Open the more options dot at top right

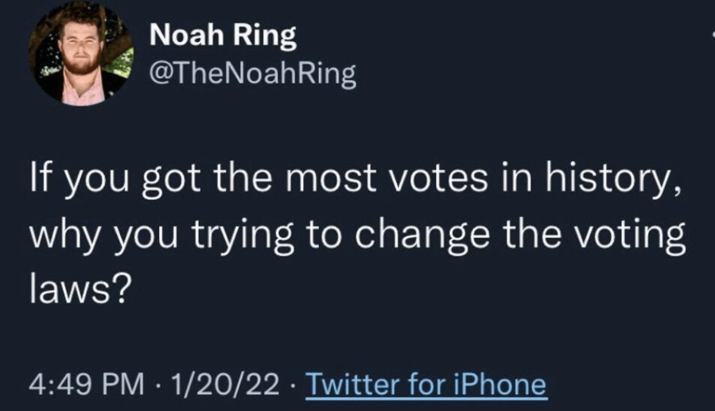tap(712, 36)
